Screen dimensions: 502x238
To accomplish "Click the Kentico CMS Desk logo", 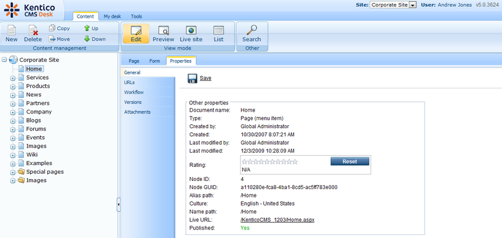I will tap(29, 10).
